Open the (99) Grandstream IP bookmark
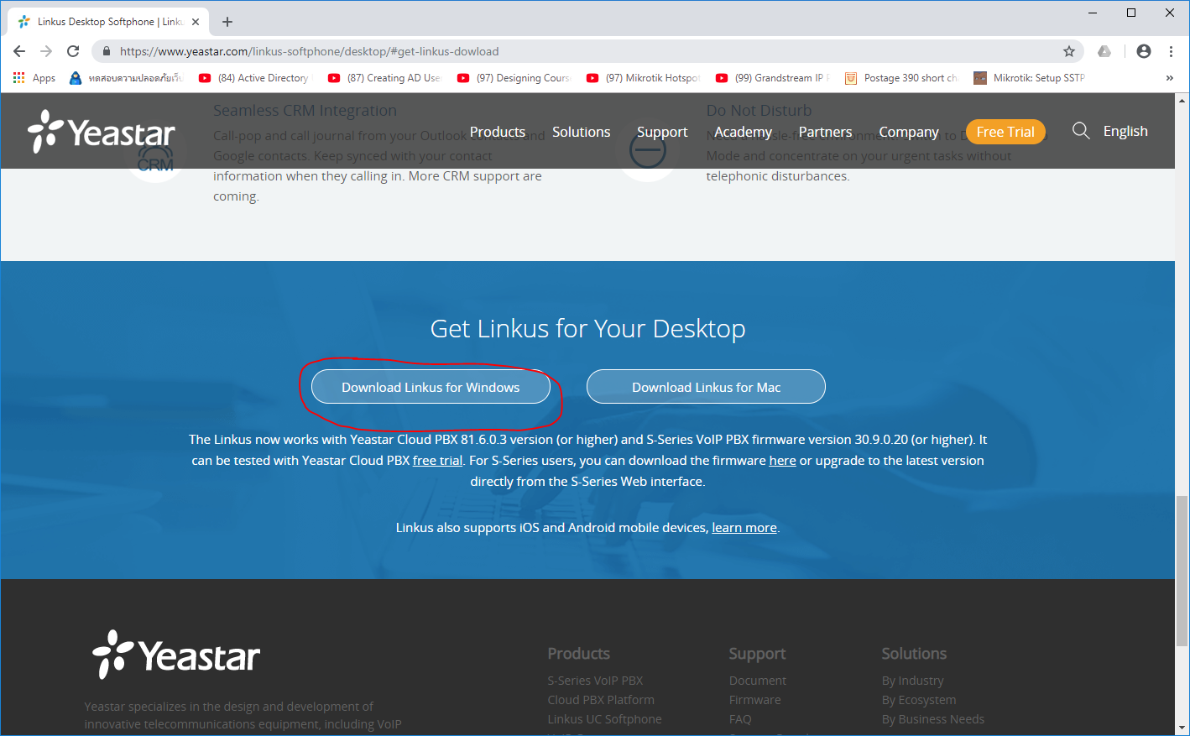Image resolution: width=1190 pixels, height=736 pixels. pyautogui.click(x=772, y=78)
